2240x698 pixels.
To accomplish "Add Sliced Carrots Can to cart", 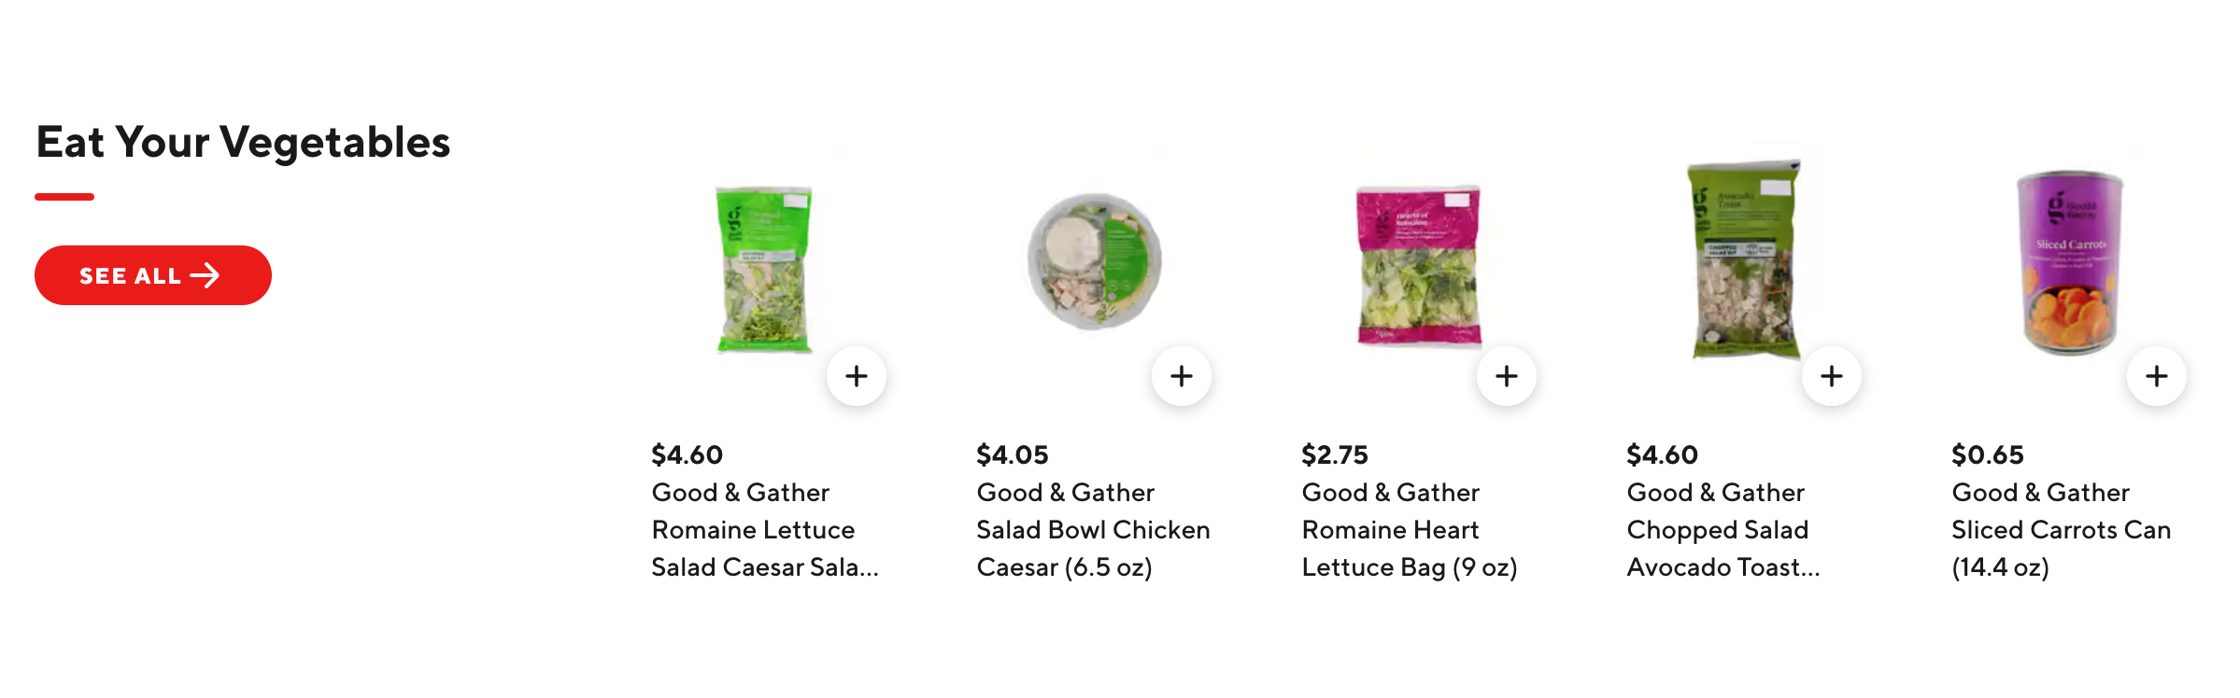I will [2157, 376].
